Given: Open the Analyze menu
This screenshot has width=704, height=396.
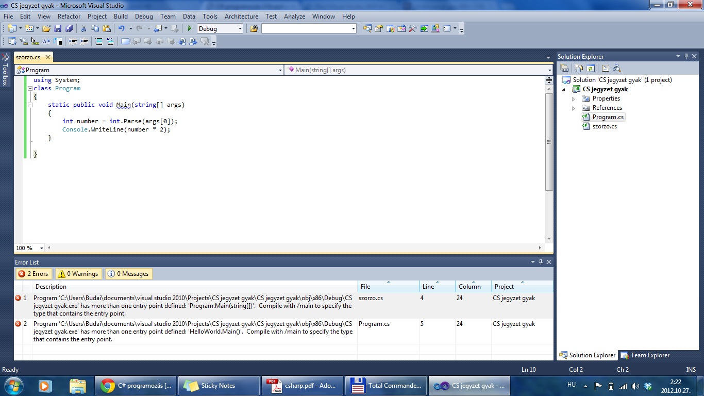Looking at the screenshot, I should (294, 16).
